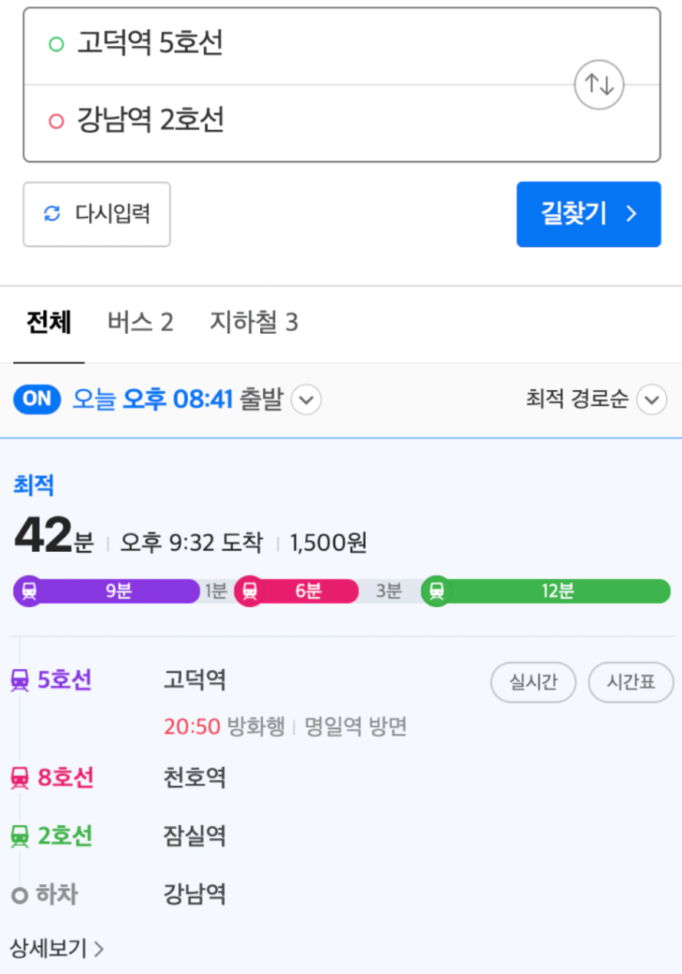Screen dimensions: 682x974
Task: Click the purple Line 5 train icon in timeline bar
Action: coord(29,592)
